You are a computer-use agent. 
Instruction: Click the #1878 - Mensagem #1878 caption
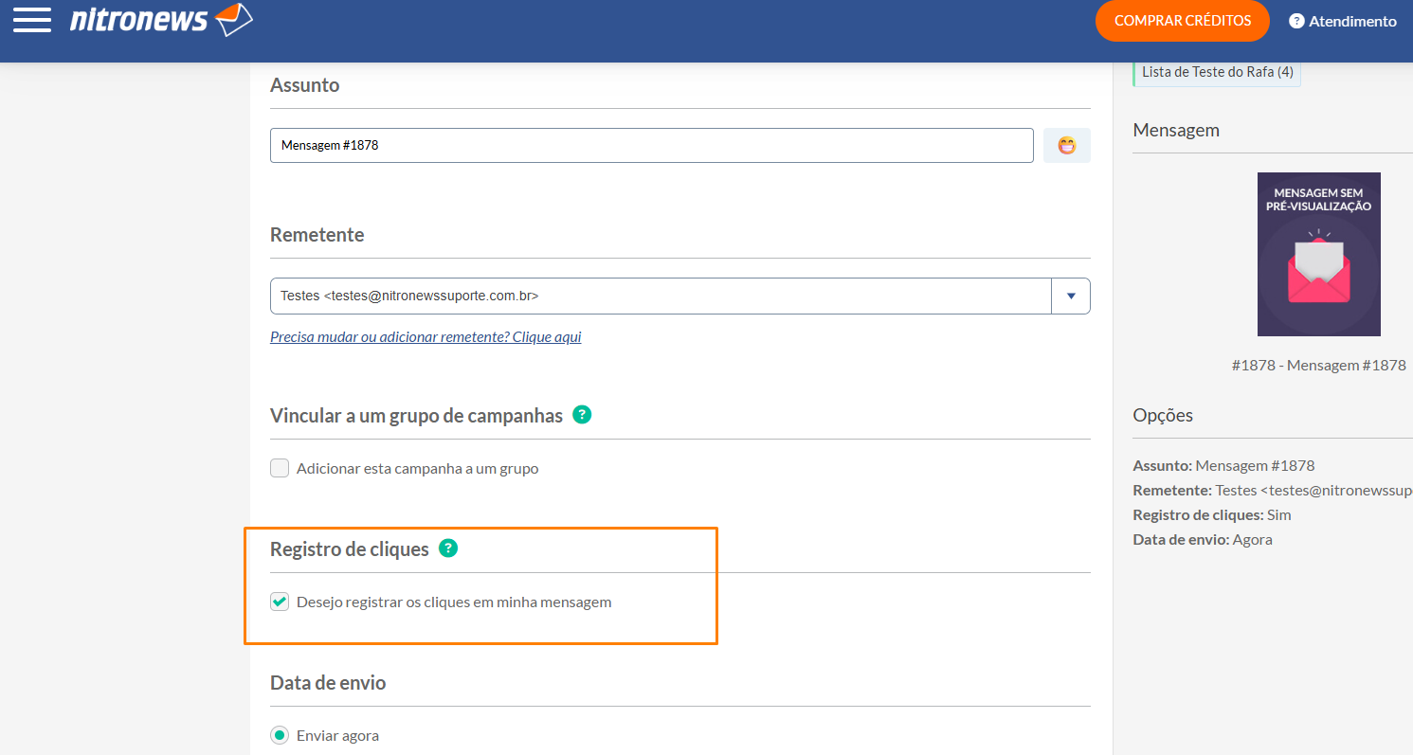pos(1318,365)
